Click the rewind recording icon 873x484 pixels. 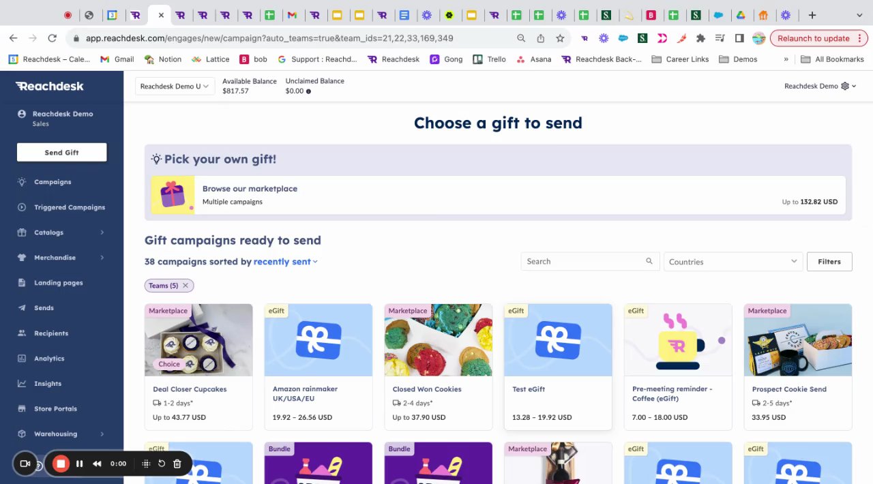(x=97, y=464)
